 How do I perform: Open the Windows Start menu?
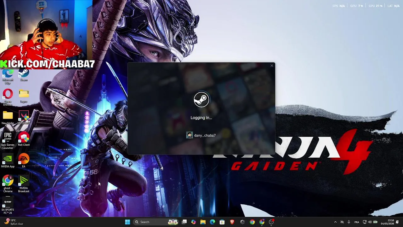click(128, 222)
